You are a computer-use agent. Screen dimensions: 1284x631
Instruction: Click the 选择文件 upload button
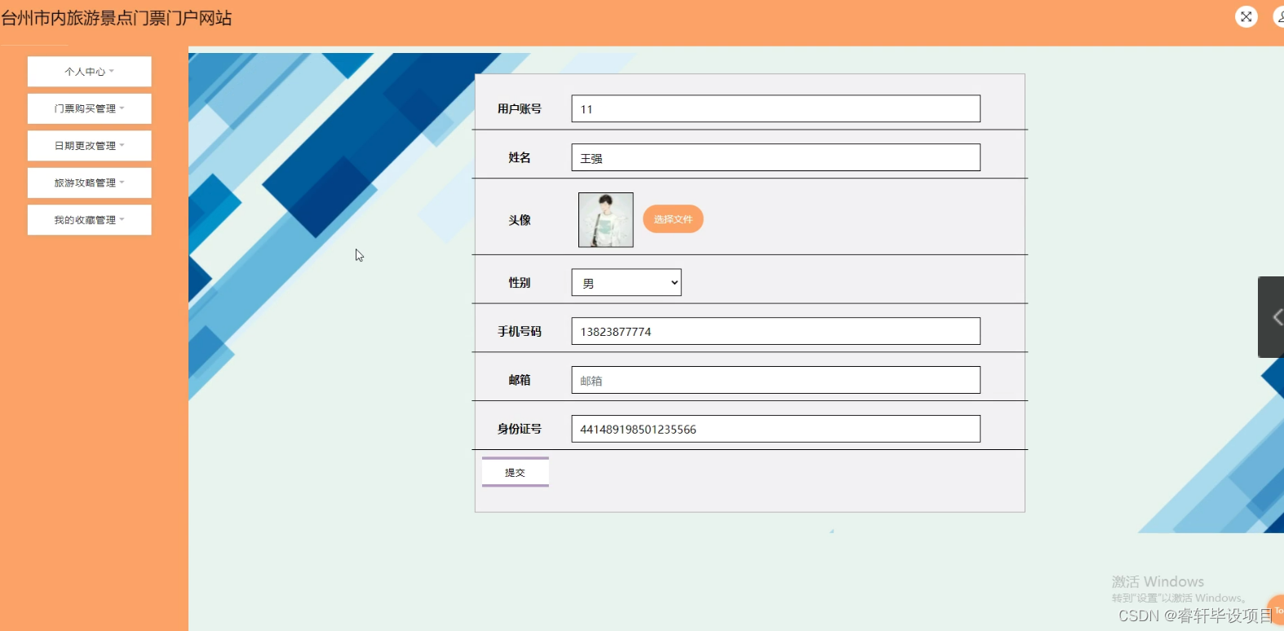point(673,219)
